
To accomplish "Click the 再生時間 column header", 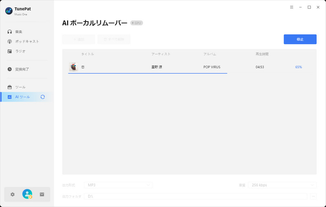I will click(x=262, y=54).
